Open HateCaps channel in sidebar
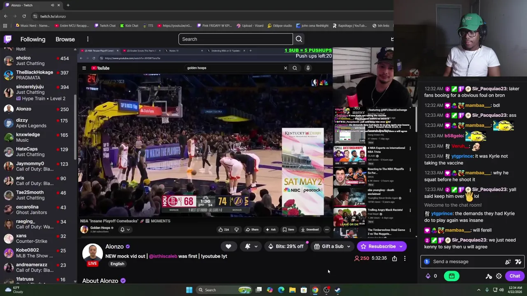The height and width of the screenshot is (296, 527). [x=38, y=152]
